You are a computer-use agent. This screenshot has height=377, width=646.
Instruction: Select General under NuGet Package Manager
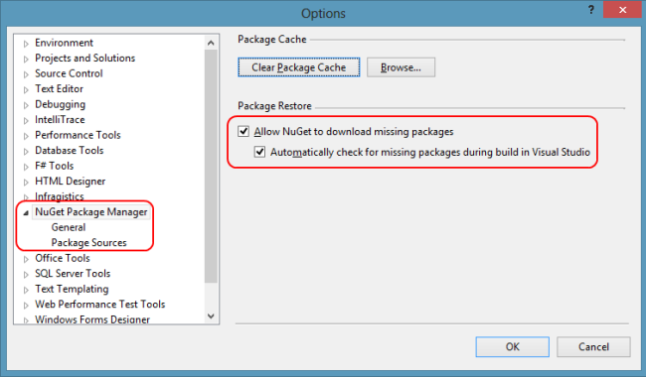69,227
